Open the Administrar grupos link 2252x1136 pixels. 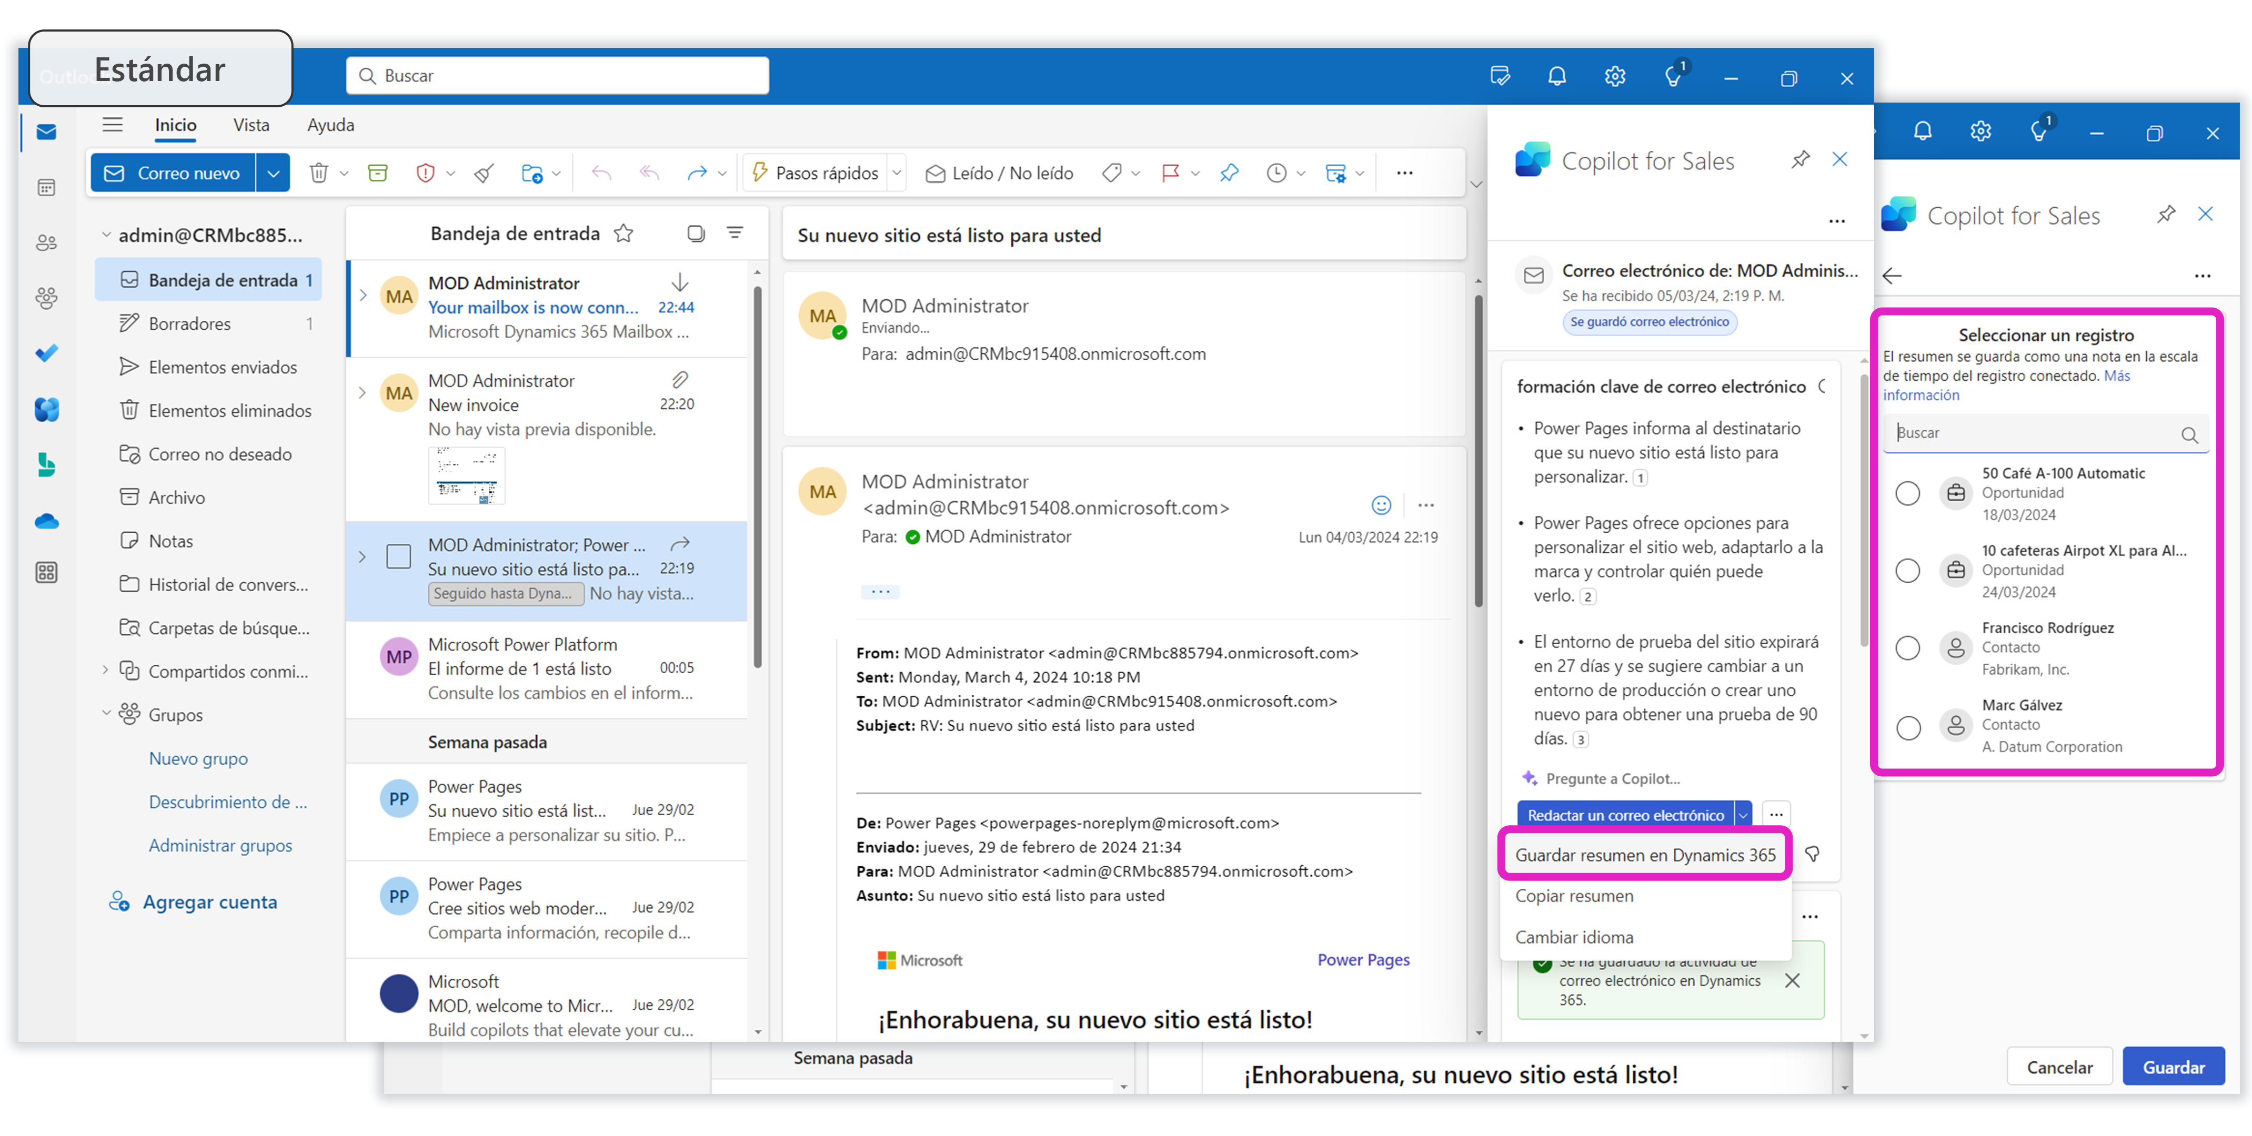(220, 845)
